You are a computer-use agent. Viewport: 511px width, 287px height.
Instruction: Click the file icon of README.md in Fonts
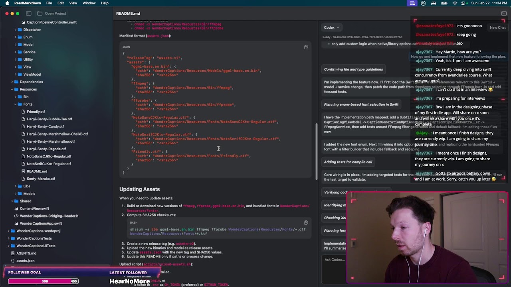coord(23,171)
